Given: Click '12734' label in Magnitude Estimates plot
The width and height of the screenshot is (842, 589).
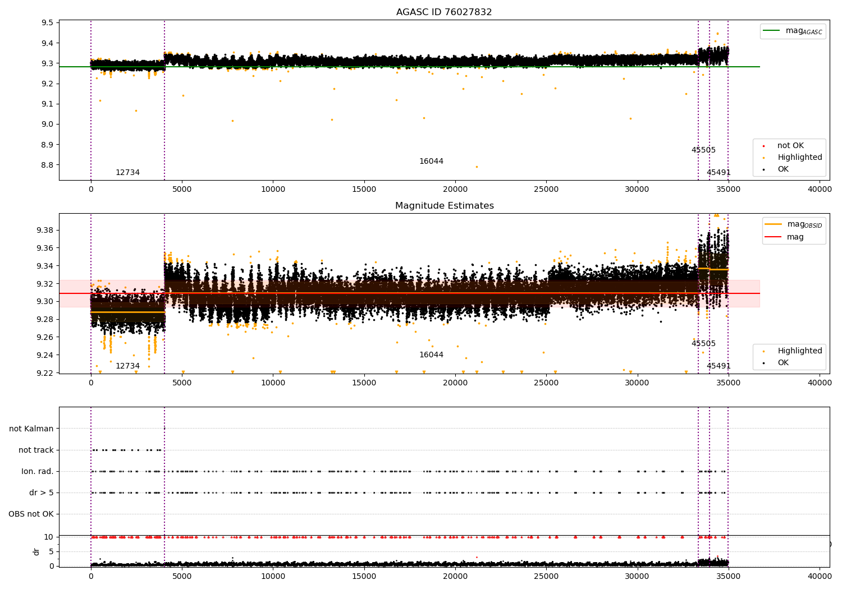Looking at the screenshot, I should pos(127,366).
